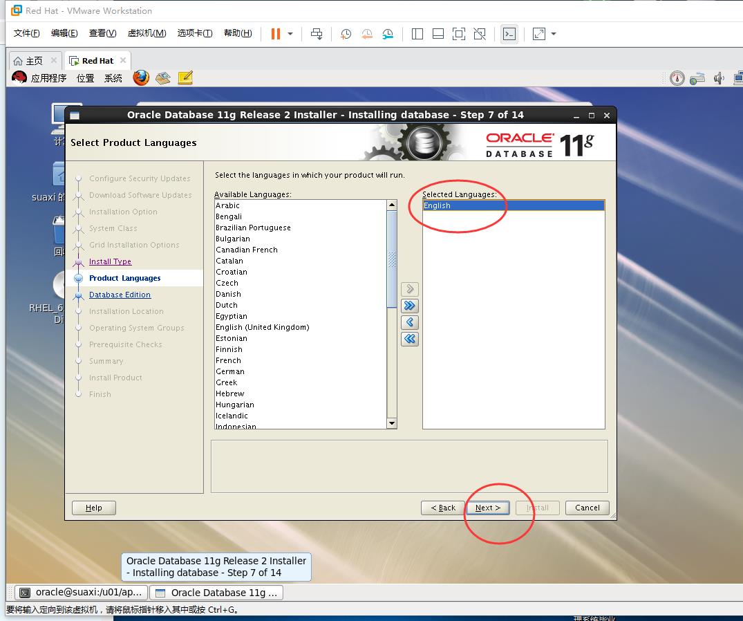Viewport: 743px width, 621px height.
Task: Click the Help button
Action: [x=94, y=508]
